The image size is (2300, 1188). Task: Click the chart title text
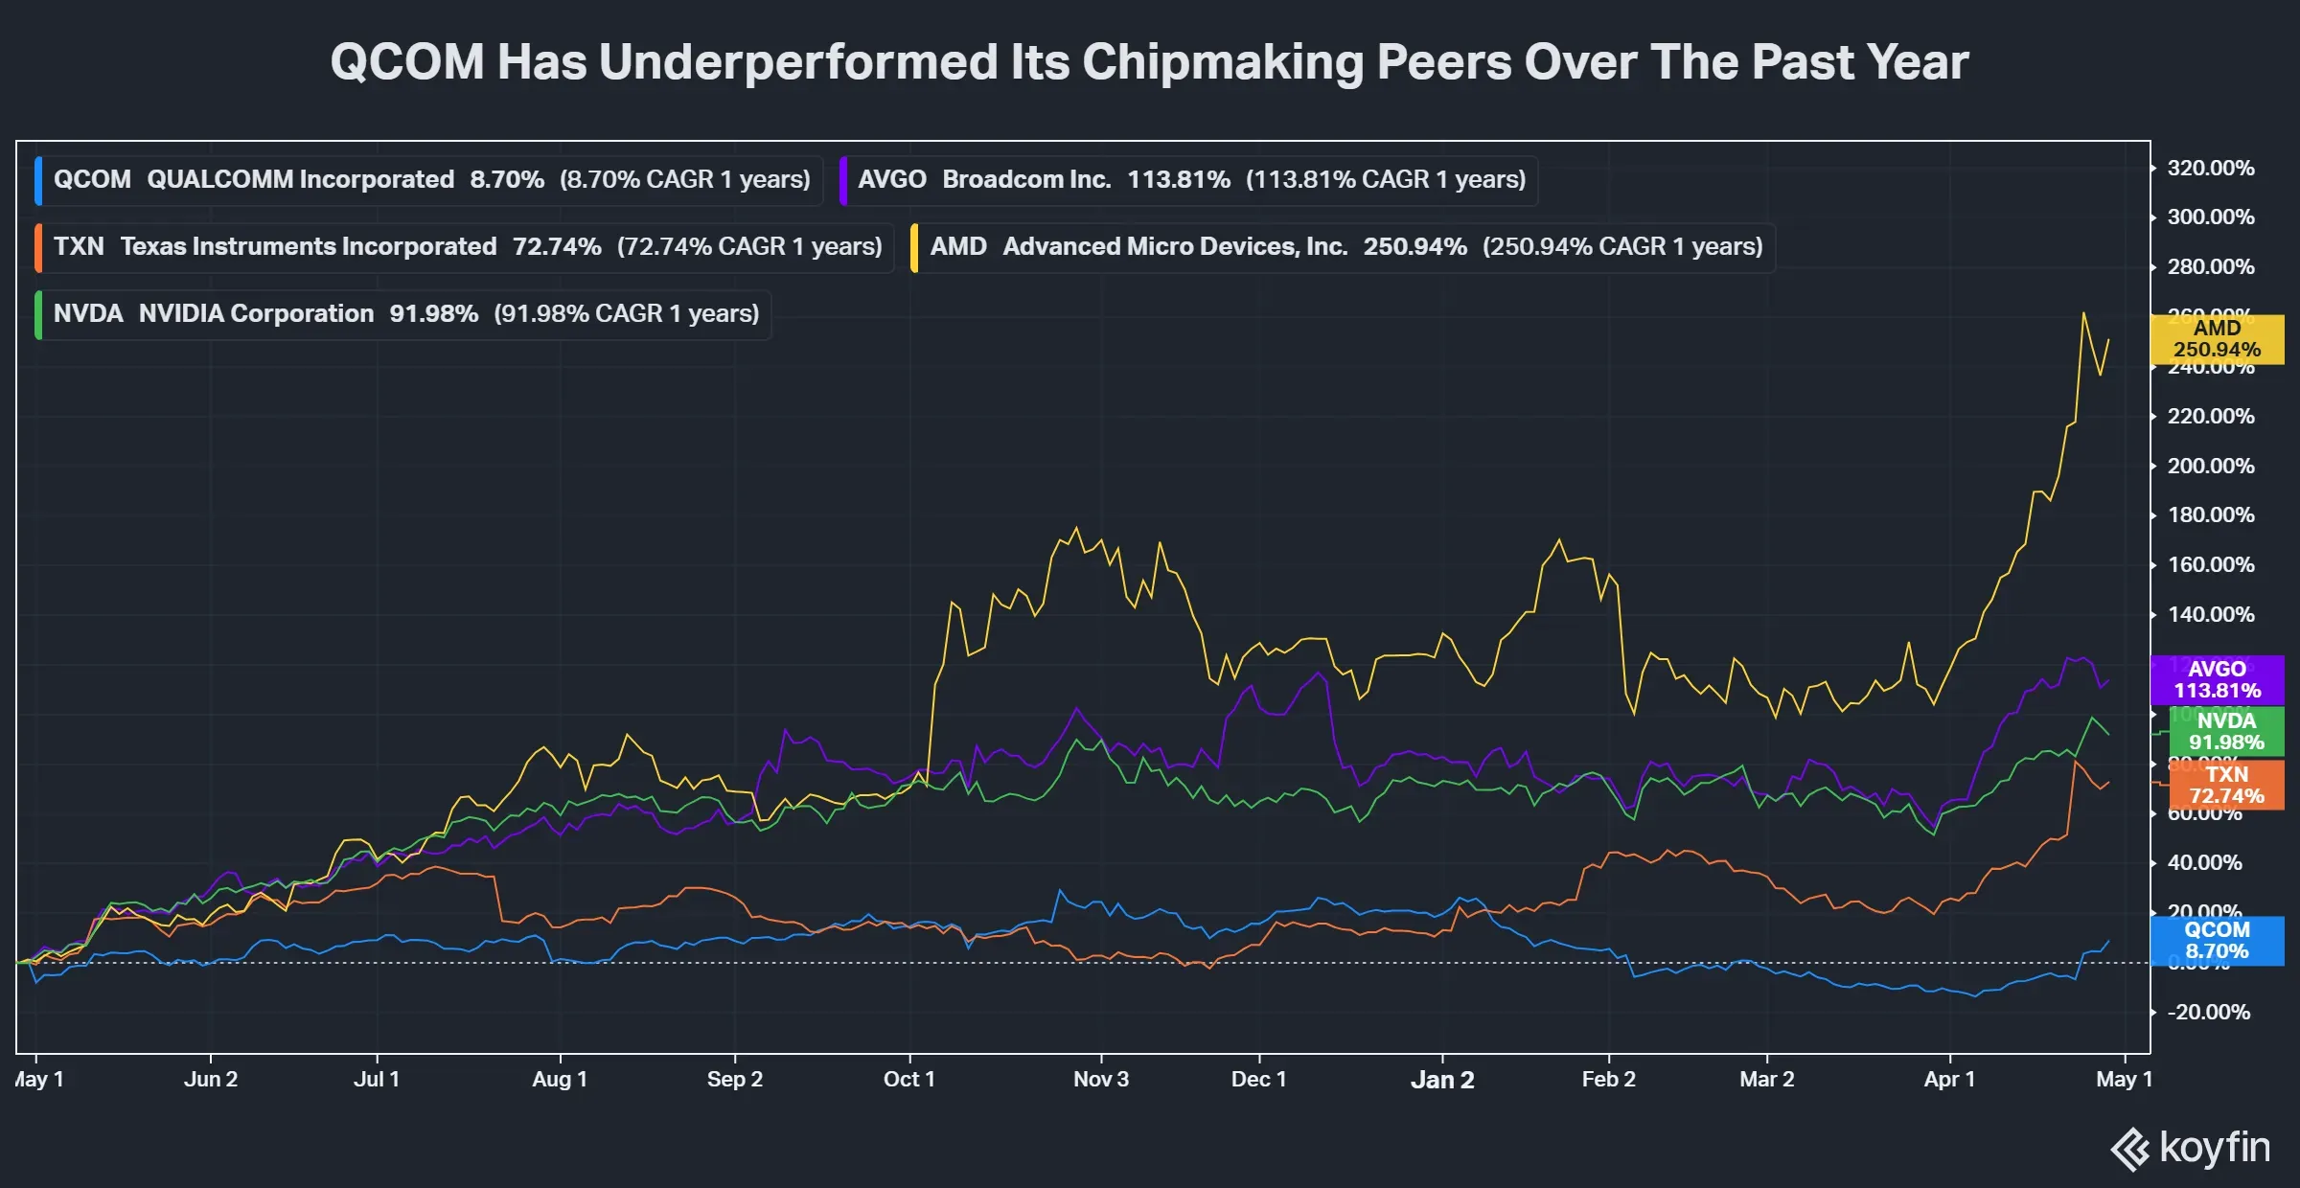[x=1149, y=63]
